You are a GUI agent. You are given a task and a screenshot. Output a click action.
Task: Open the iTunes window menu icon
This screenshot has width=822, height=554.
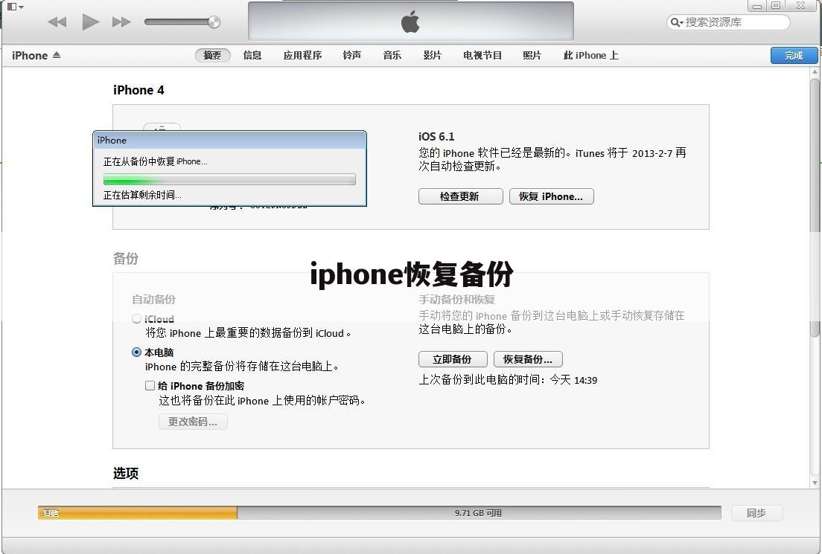(x=15, y=7)
